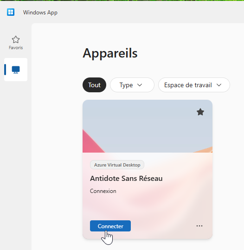Click the Antidote Sans Réseau title
This screenshot has width=244, height=250.
[x=126, y=179]
